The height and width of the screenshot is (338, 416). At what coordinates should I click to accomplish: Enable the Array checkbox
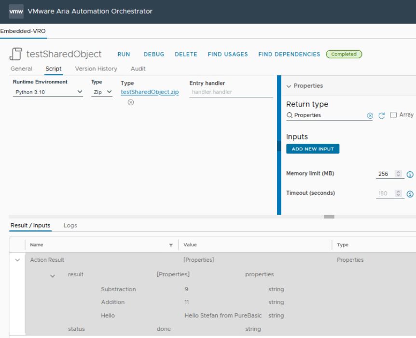point(393,115)
